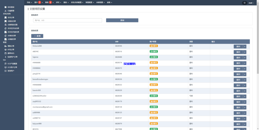
Task: Click the dollar icon for 私募用户订单
Action: (x=6, y=57)
